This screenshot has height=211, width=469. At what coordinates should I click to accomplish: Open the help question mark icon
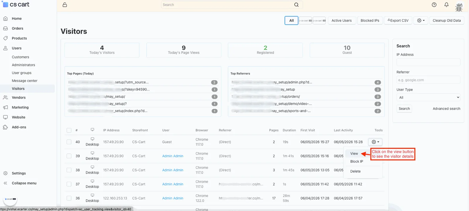[434, 5]
